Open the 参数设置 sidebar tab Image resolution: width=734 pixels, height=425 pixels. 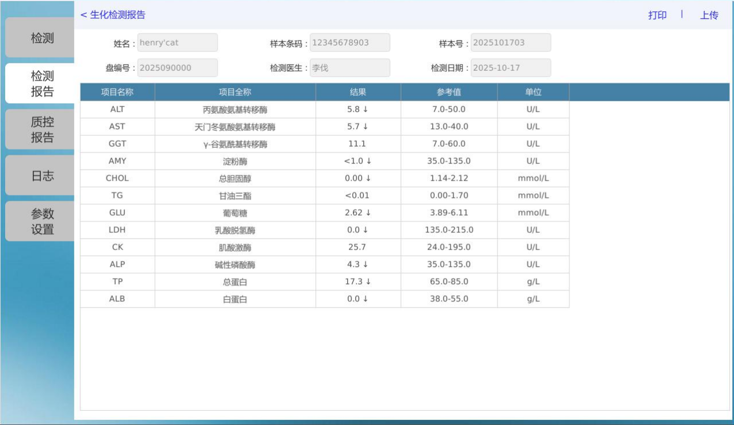[x=42, y=221]
